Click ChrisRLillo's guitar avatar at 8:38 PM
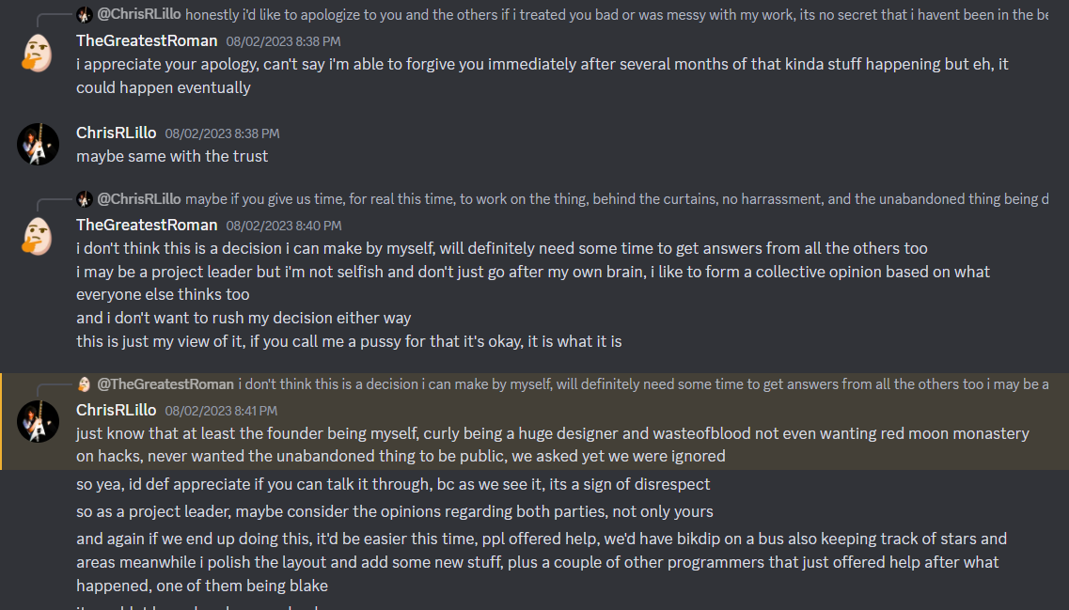 click(38, 145)
